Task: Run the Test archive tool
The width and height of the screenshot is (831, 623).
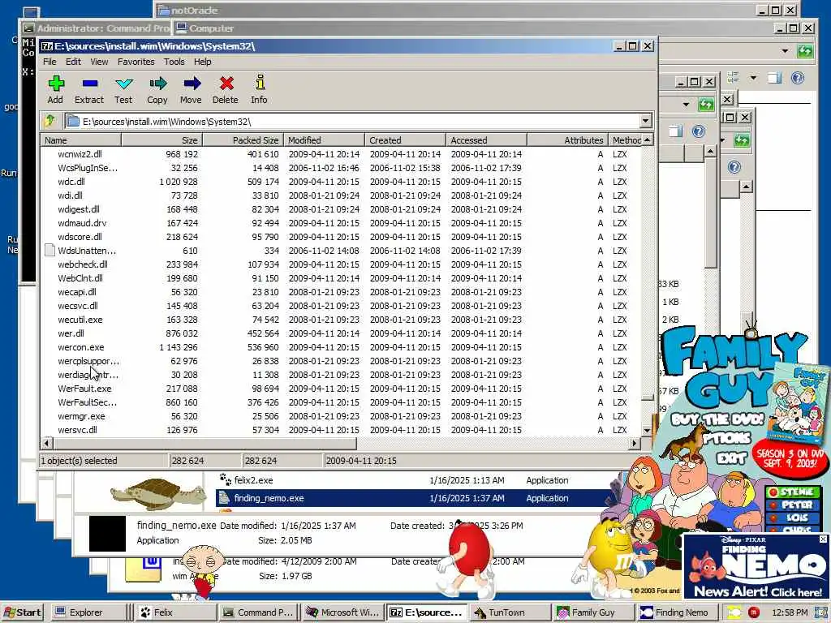Action: click(x=124, y=84)
